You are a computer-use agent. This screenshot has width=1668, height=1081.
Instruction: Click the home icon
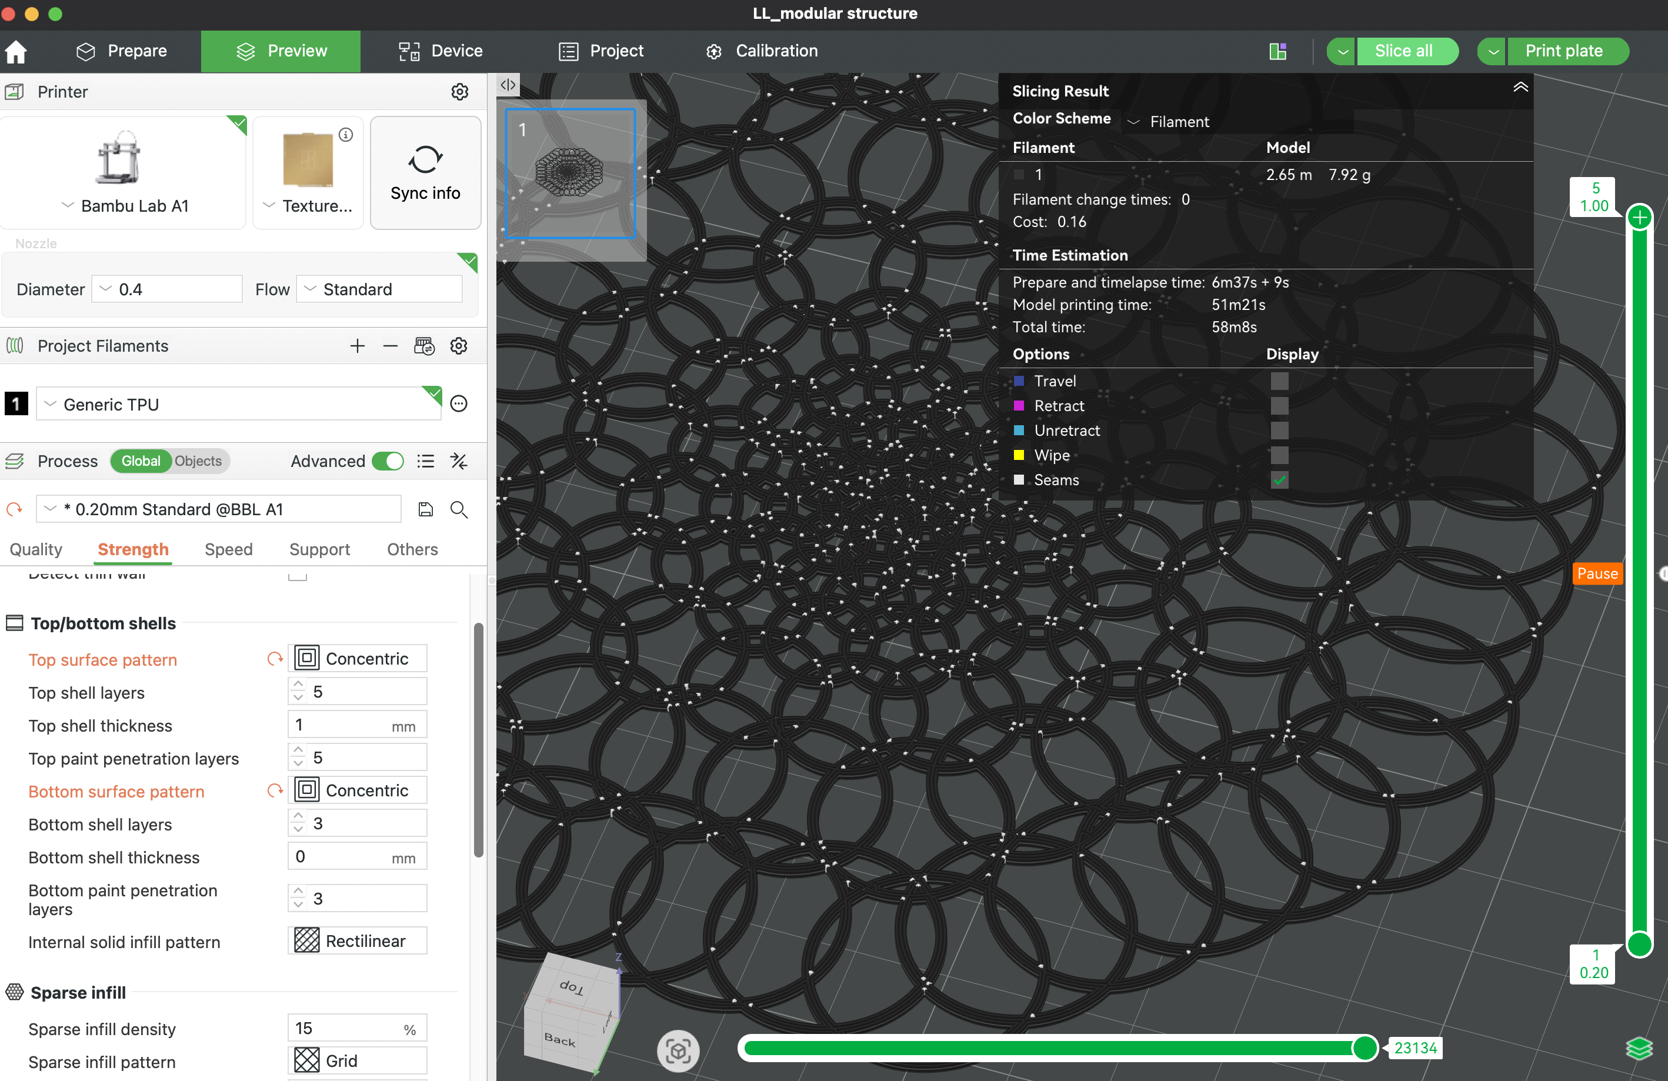click(x=15, y=51)
